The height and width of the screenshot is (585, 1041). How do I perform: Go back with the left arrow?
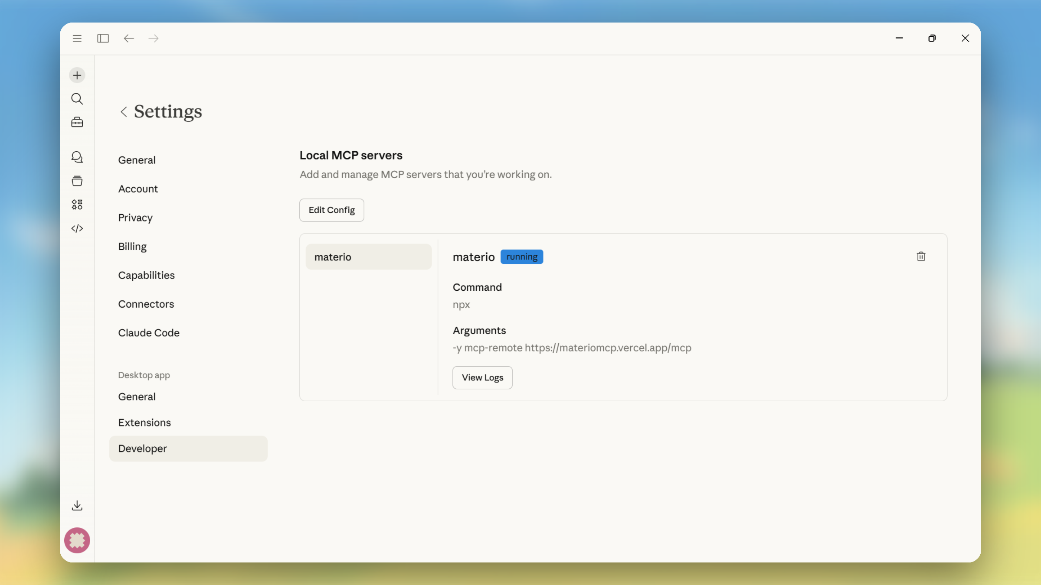[x=128, y=39]
